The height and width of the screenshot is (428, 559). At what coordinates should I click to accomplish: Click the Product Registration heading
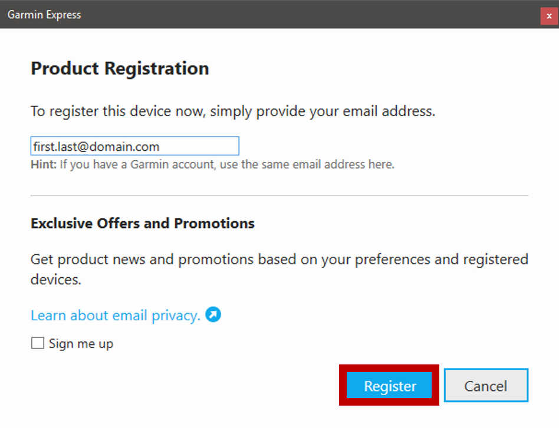tap(120, 69)
